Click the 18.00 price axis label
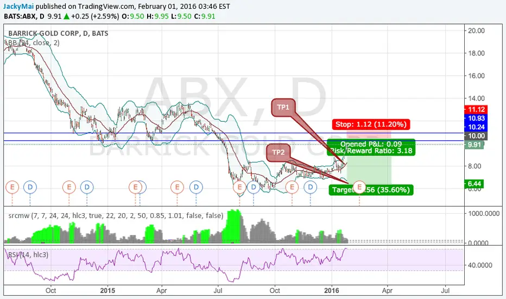The image size is (506, 299). click(476, 53)
